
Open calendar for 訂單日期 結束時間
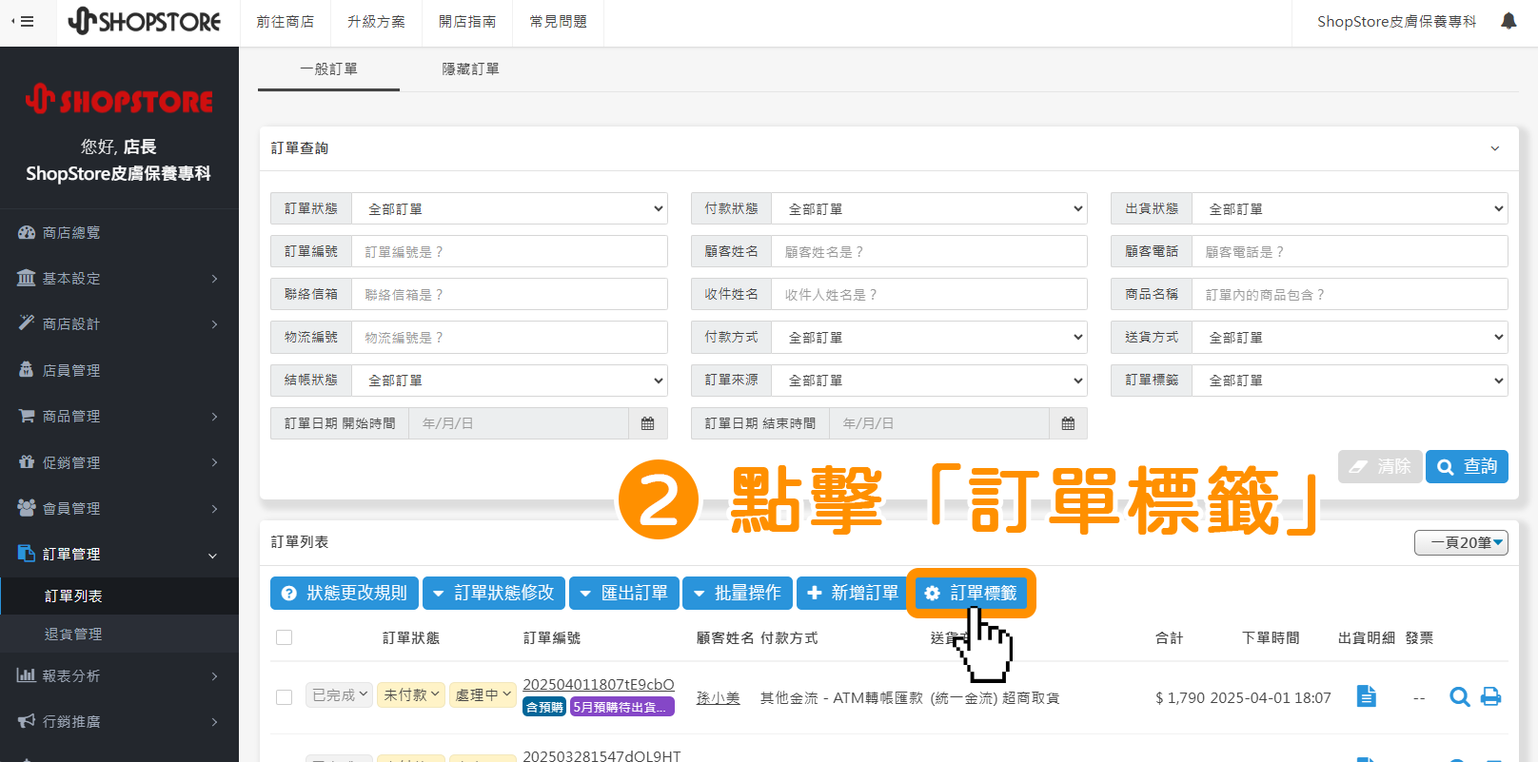1068,423
